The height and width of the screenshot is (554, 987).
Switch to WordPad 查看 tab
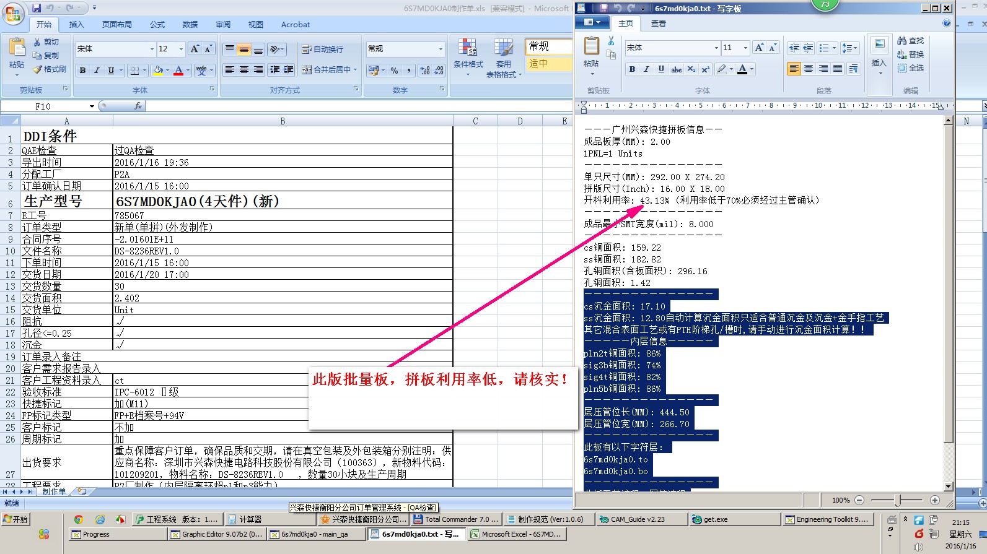(x=658, y=24)
